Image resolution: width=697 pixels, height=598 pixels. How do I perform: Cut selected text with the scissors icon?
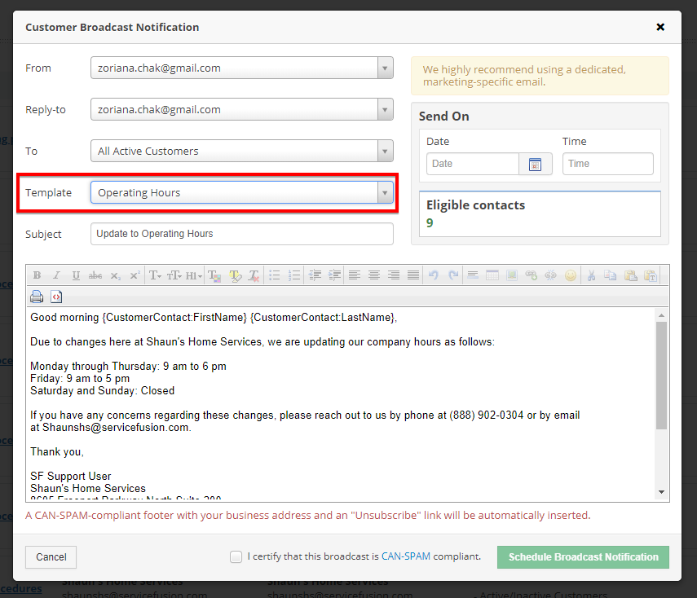coord(592,275)
